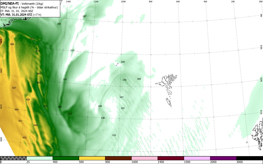Click the map value 432
Image resolution: width=263 pixels, height=164 pixels.
(x=45, y=106)
